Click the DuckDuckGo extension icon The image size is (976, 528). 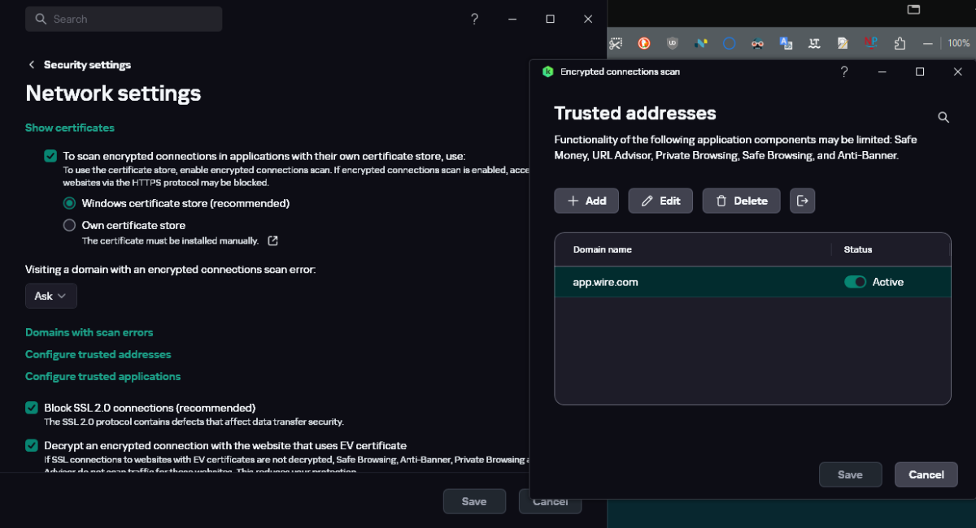[644, 43]
